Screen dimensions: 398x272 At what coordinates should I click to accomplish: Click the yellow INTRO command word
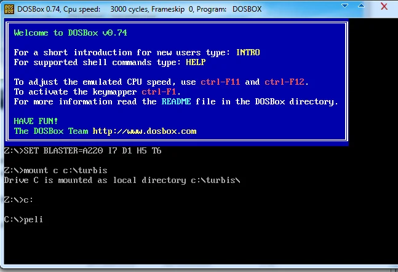pyautogui.click(x=248, y=52)
